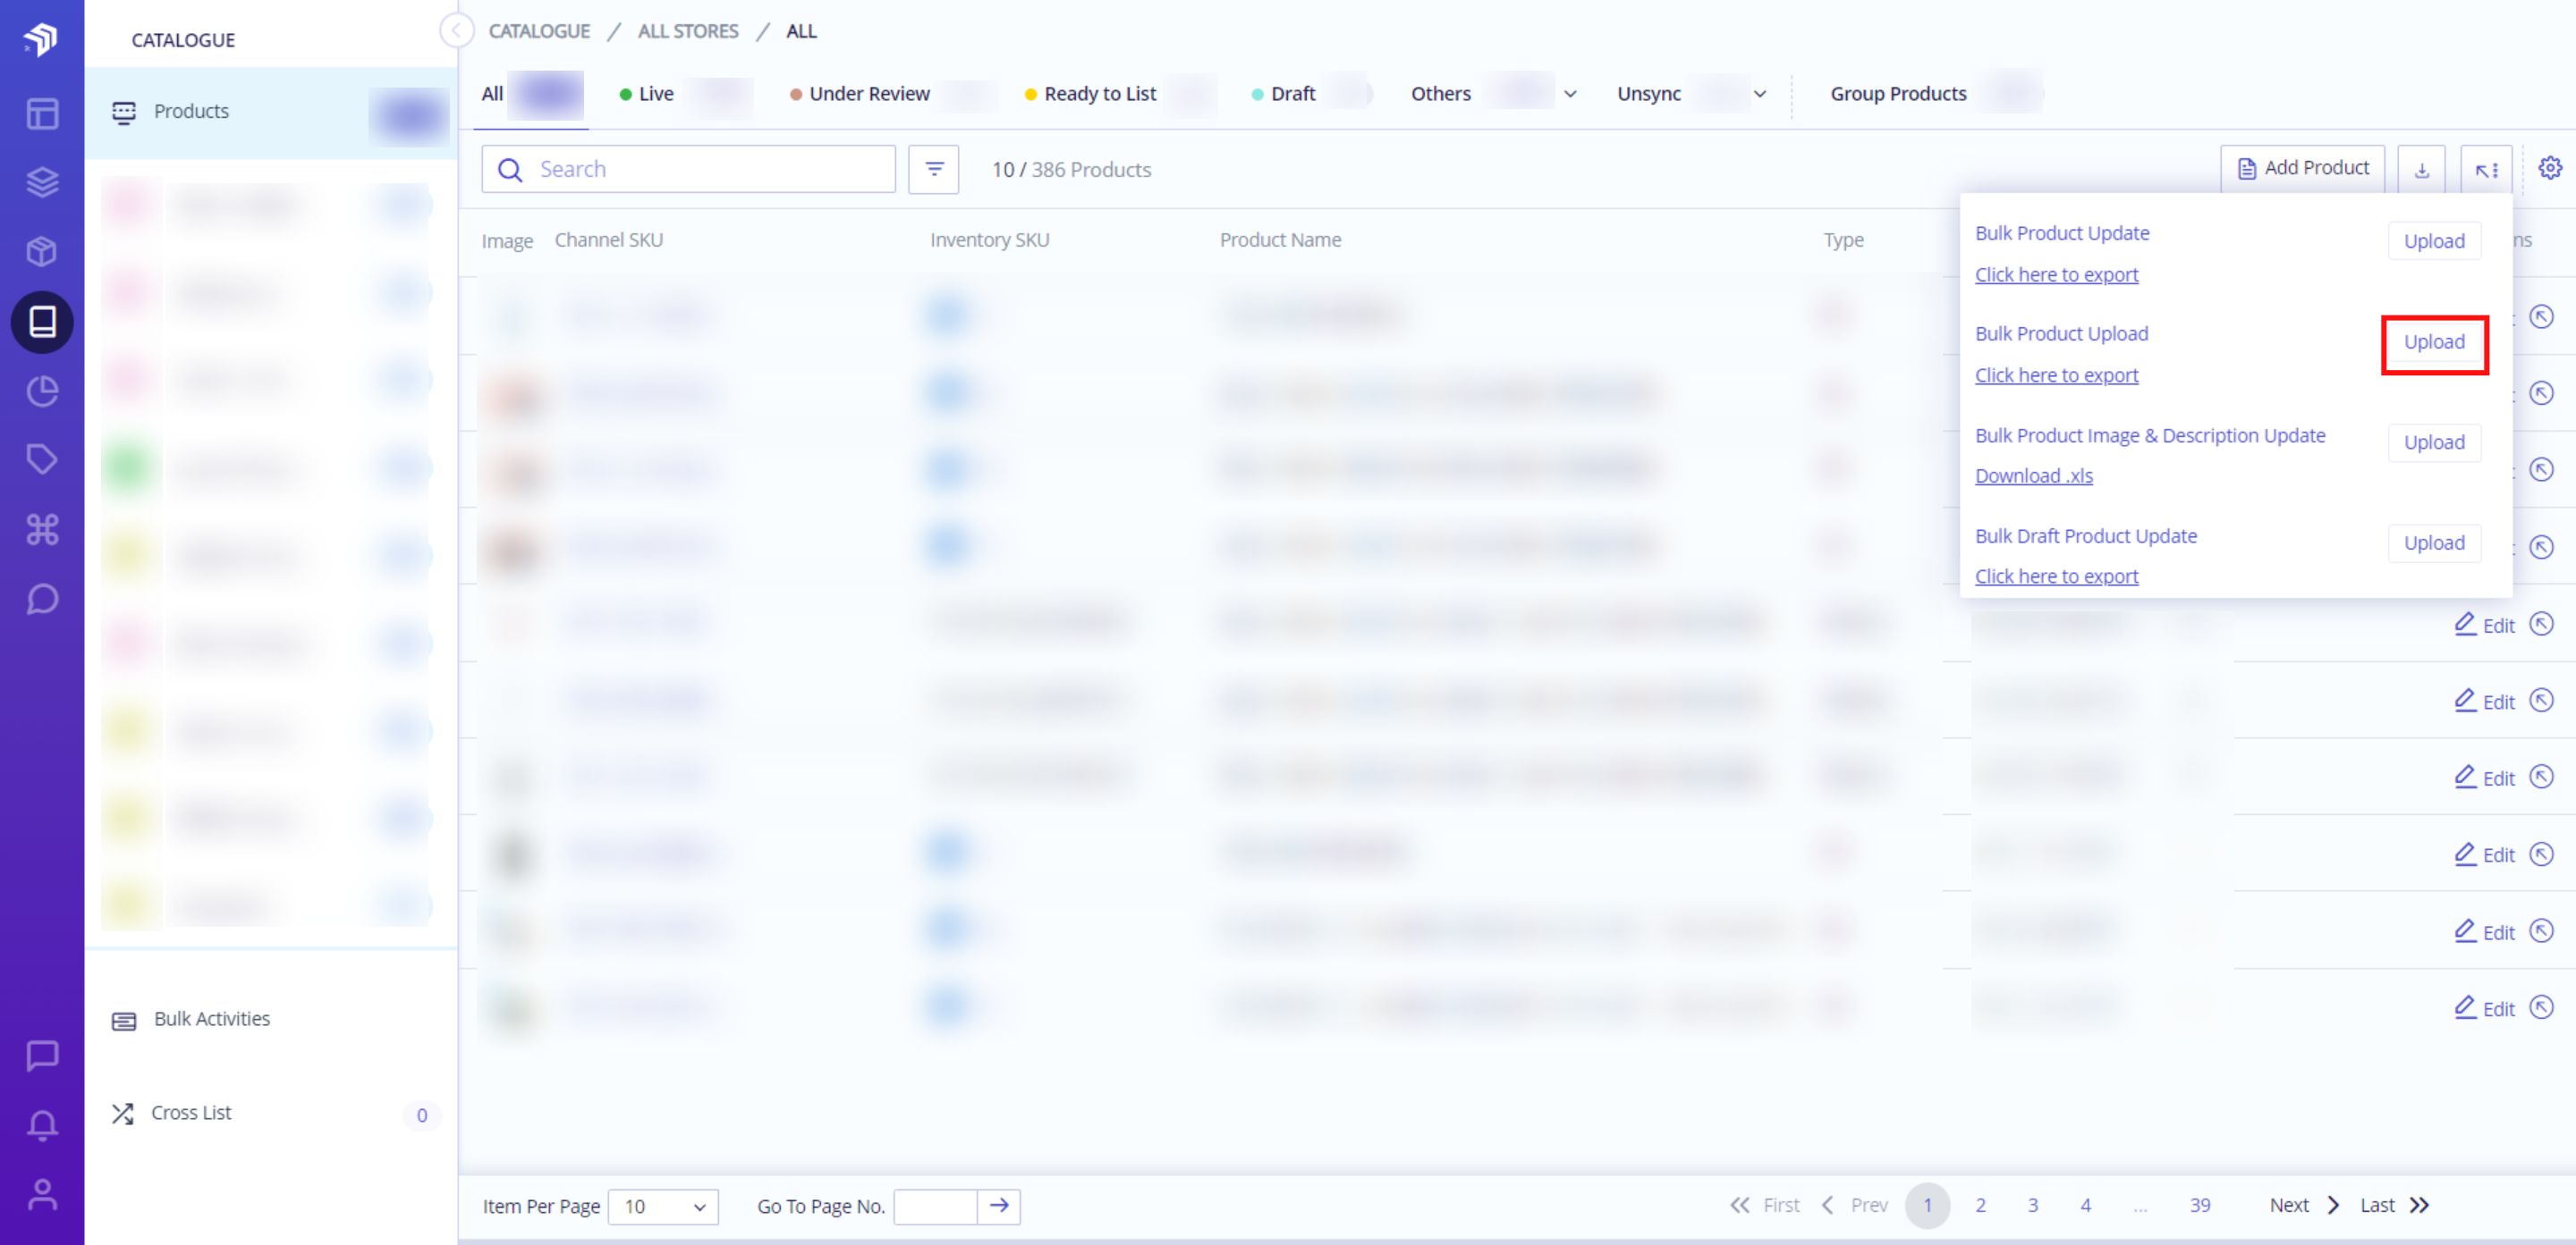2576x1245 pixels.
Task: Click the magnifier icon in search box
Action: click(x=510, y=170)
